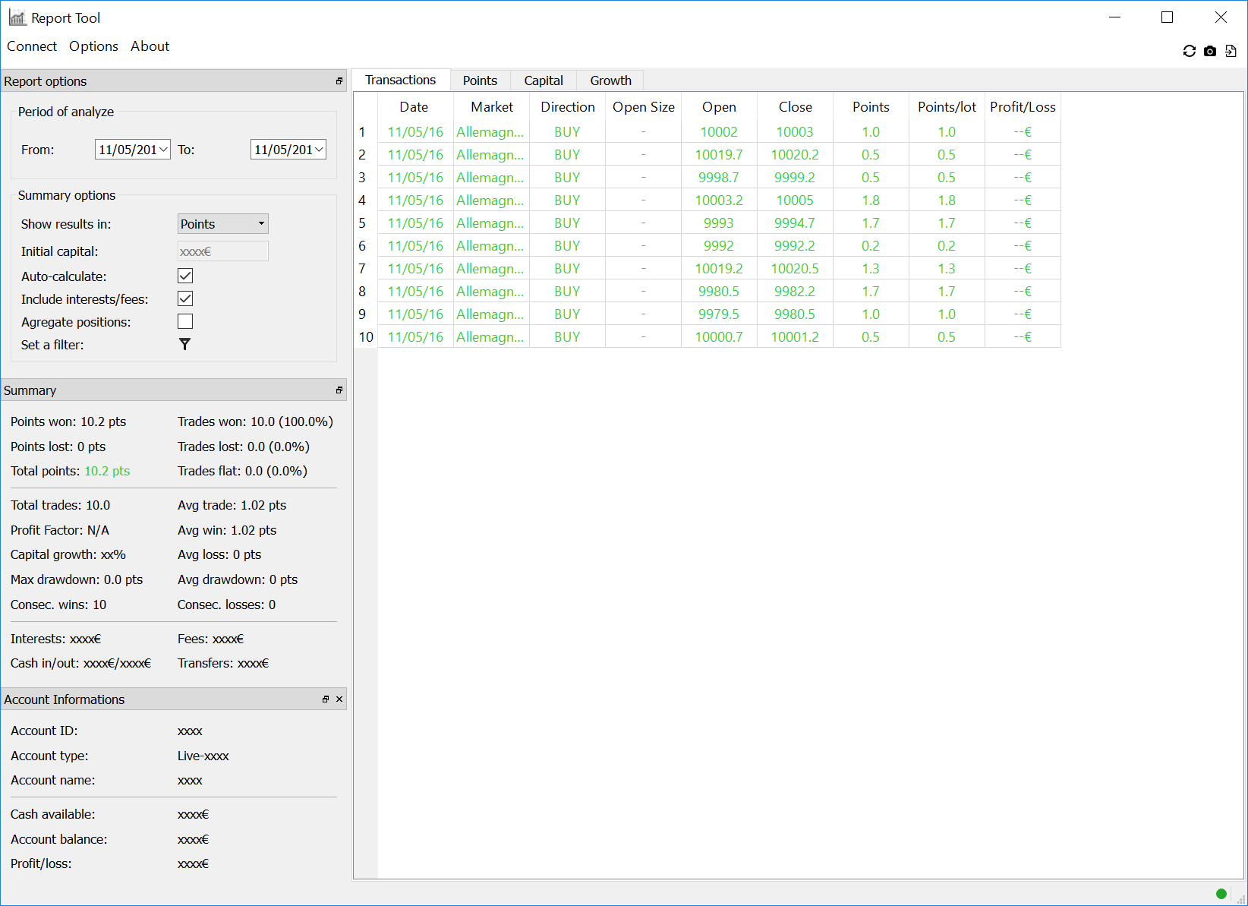
Task: Click the Total points 10.2 pts value
Action: pos(107,472)
